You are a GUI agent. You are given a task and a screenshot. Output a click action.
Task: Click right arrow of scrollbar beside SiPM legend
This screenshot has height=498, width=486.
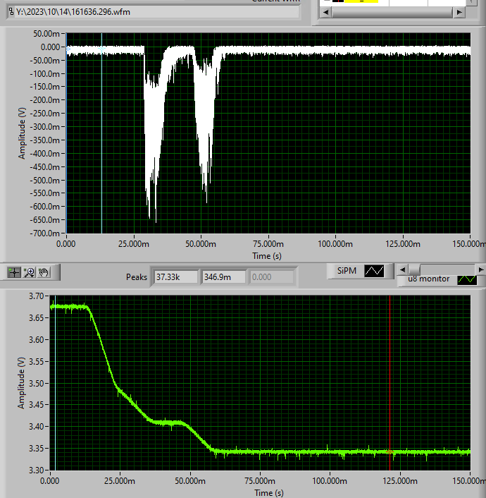coord(480,270)
